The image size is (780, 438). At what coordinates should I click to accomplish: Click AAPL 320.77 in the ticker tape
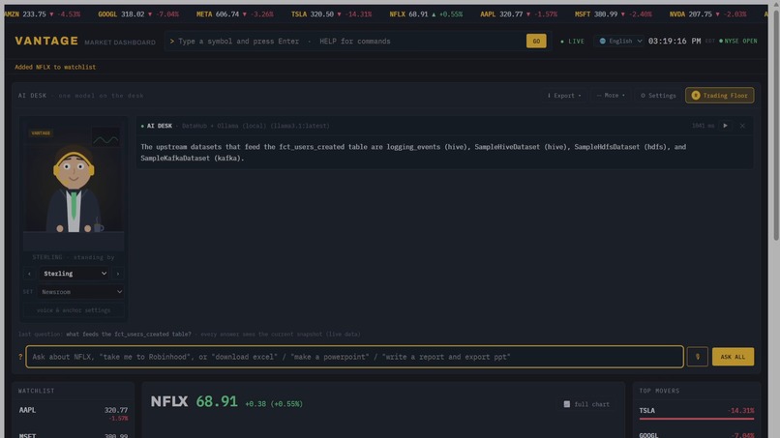tap(519, 15)
